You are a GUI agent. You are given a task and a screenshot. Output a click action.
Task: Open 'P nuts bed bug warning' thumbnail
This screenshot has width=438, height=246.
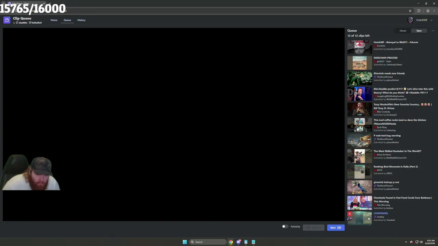360,140
